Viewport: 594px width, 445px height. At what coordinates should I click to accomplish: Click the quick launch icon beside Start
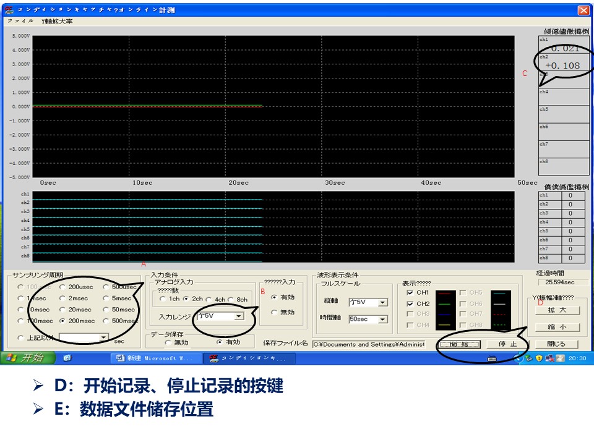point(67,358)
